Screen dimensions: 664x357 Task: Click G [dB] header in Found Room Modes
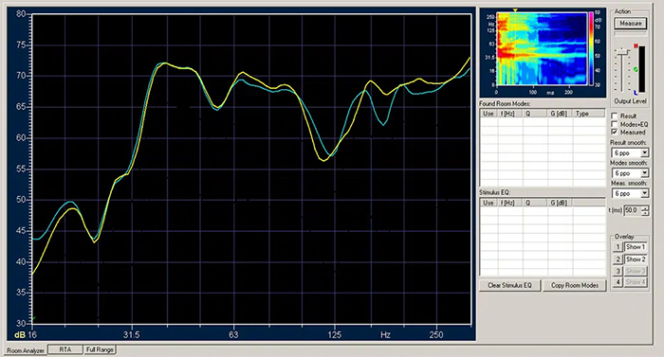click(560, 114)
